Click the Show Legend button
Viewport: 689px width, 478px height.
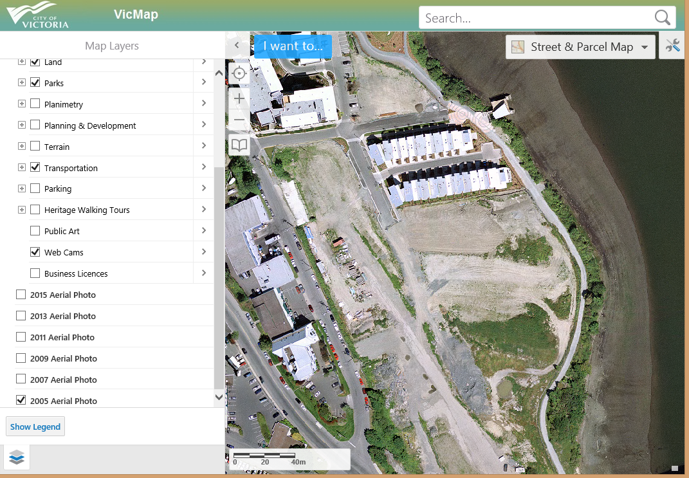(x=35, y=427)
